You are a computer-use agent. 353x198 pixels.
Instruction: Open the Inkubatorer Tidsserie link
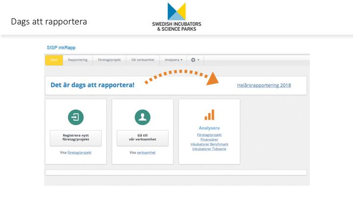click(x=209, y=149)
